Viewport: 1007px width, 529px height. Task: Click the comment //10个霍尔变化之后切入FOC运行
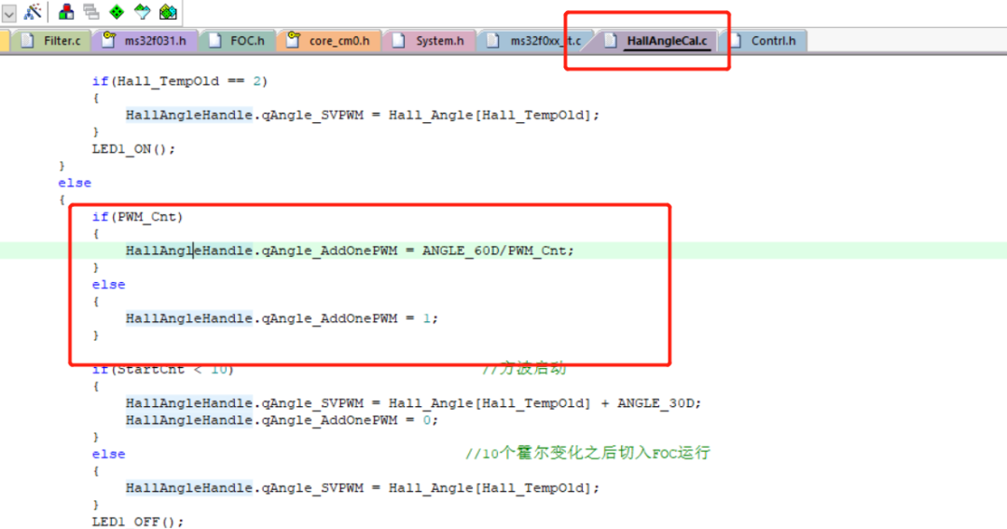[x=587, y=453]
